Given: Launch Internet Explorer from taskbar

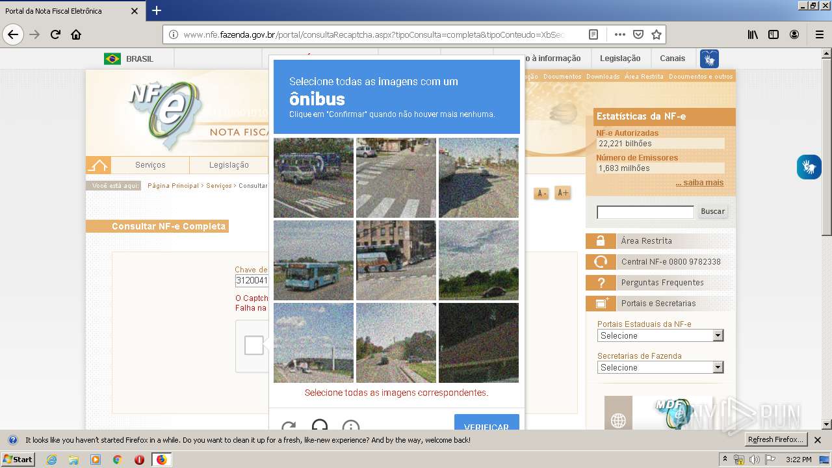Looking at the screenshot, I should 51,460.
